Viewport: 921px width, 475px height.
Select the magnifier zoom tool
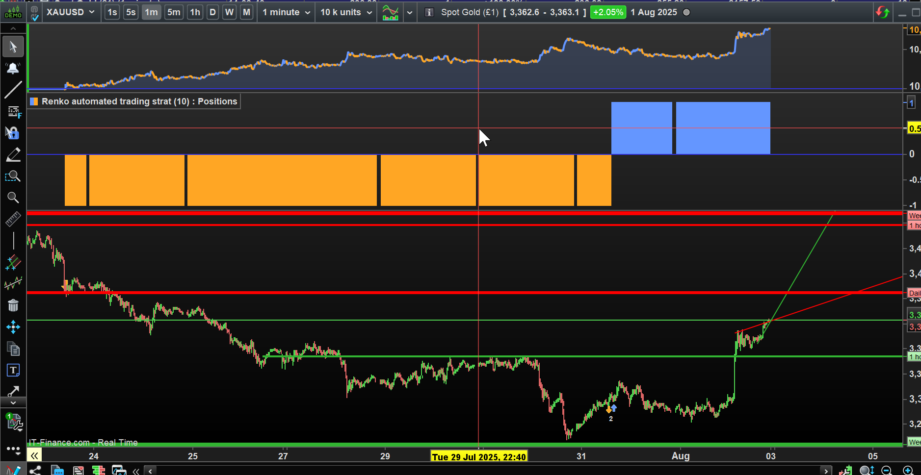[x=13, y=198]
